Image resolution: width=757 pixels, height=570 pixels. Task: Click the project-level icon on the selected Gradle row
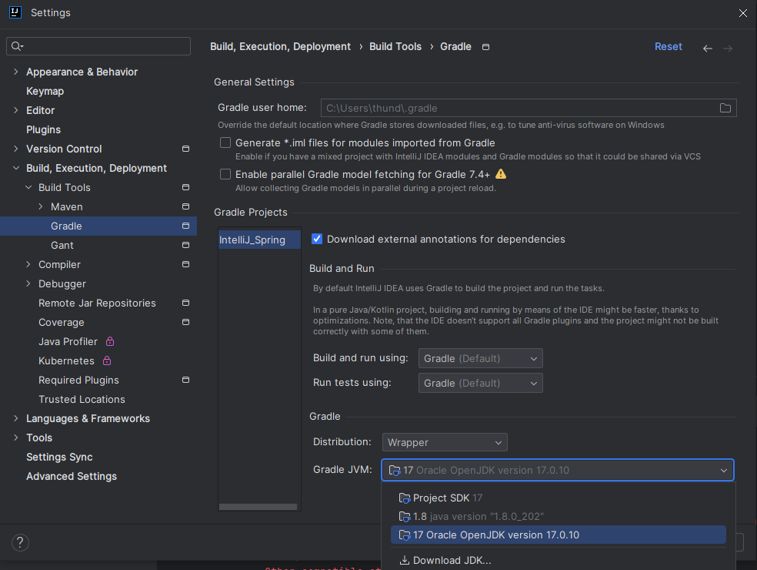[x=185, y=226]
